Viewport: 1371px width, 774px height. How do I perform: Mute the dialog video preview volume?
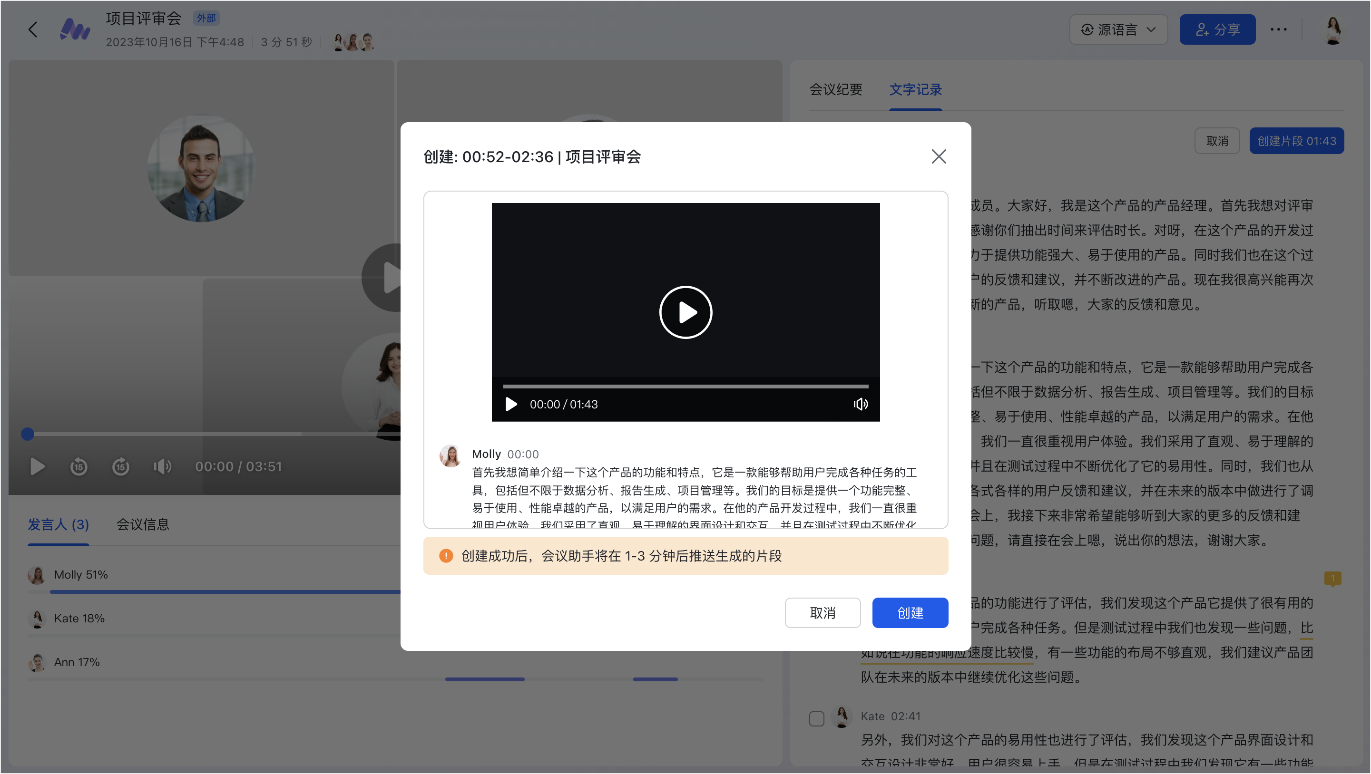(861, 404)
